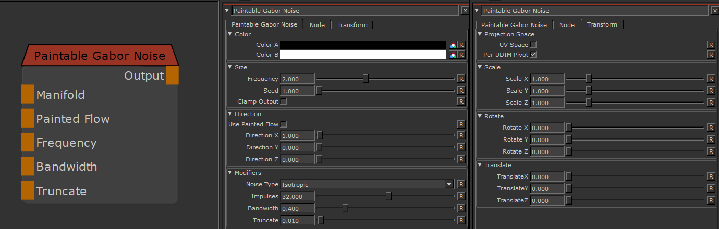
Task: Adjust the Bandwidth slider
Action: click(345, 208)
